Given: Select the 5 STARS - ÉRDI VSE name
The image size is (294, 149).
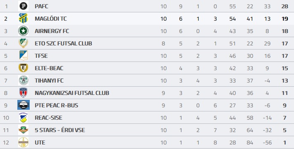Looking at the screenshot, I should 60,130.
